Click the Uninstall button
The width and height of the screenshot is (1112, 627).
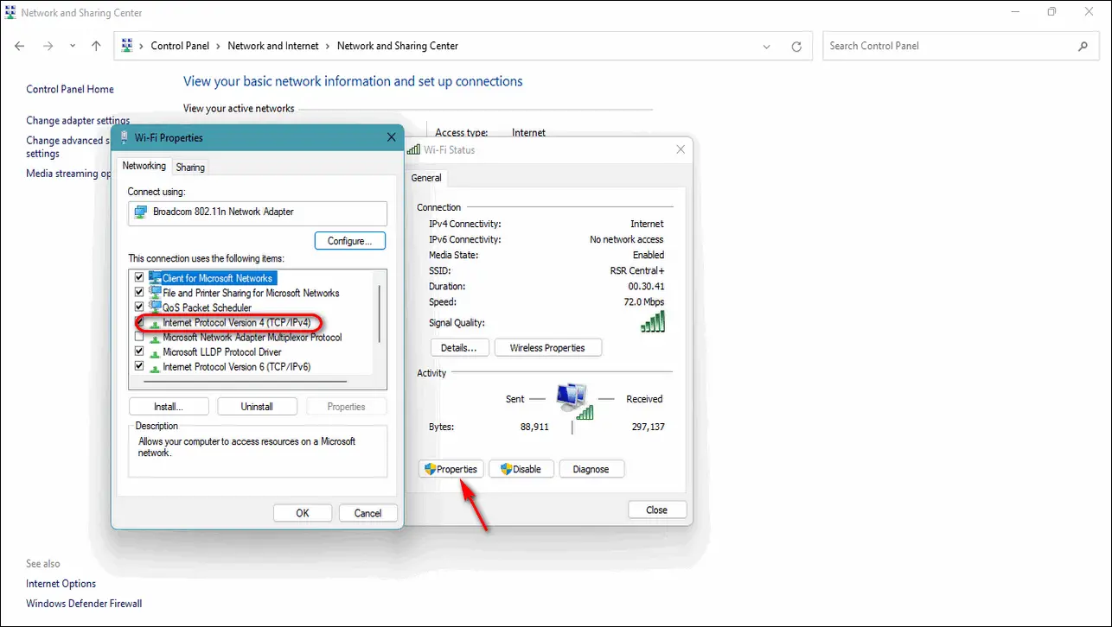[x=257, y=407]
